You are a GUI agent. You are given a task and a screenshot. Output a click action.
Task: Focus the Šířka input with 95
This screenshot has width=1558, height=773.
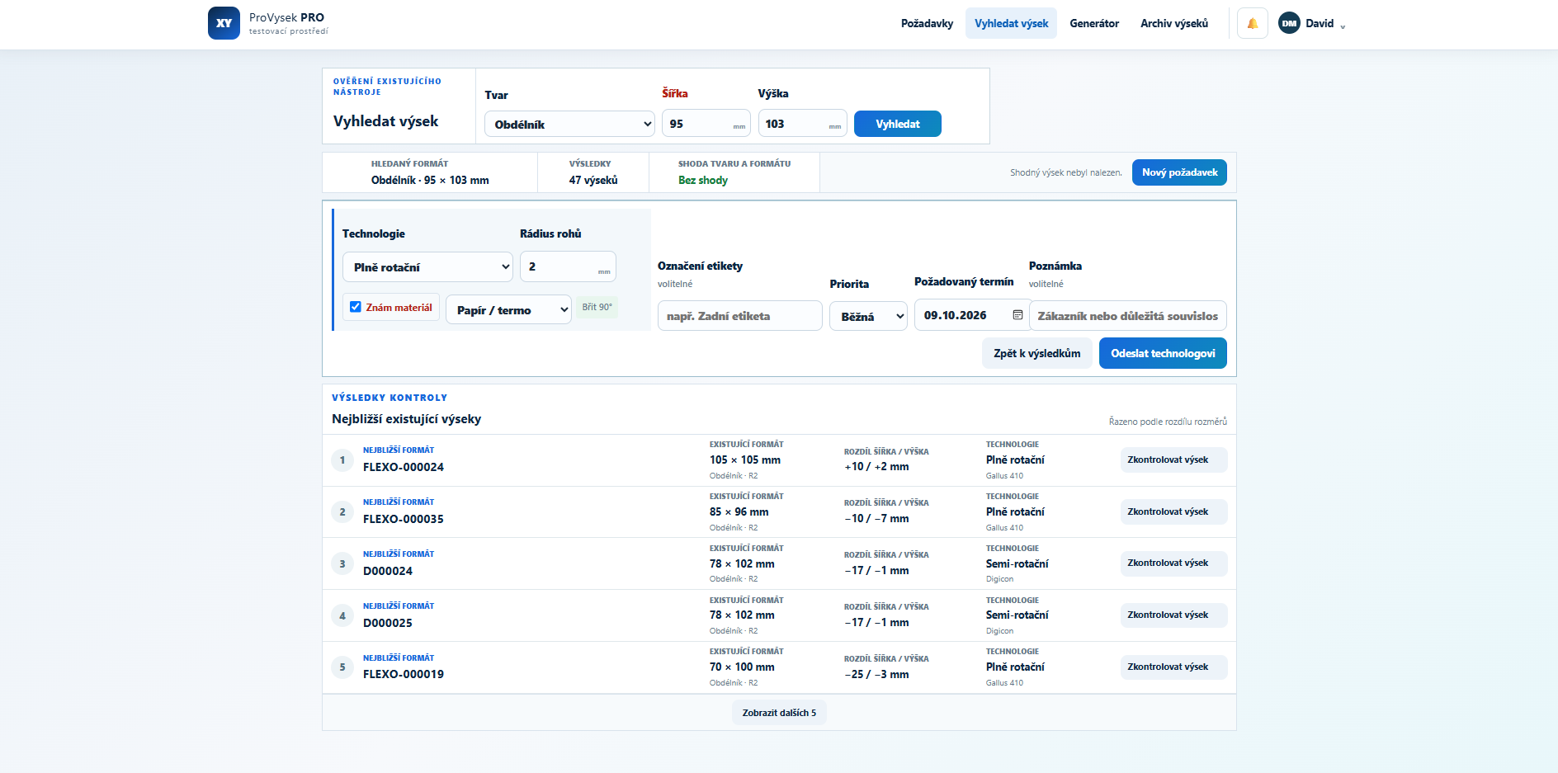(x=706, y=123)
